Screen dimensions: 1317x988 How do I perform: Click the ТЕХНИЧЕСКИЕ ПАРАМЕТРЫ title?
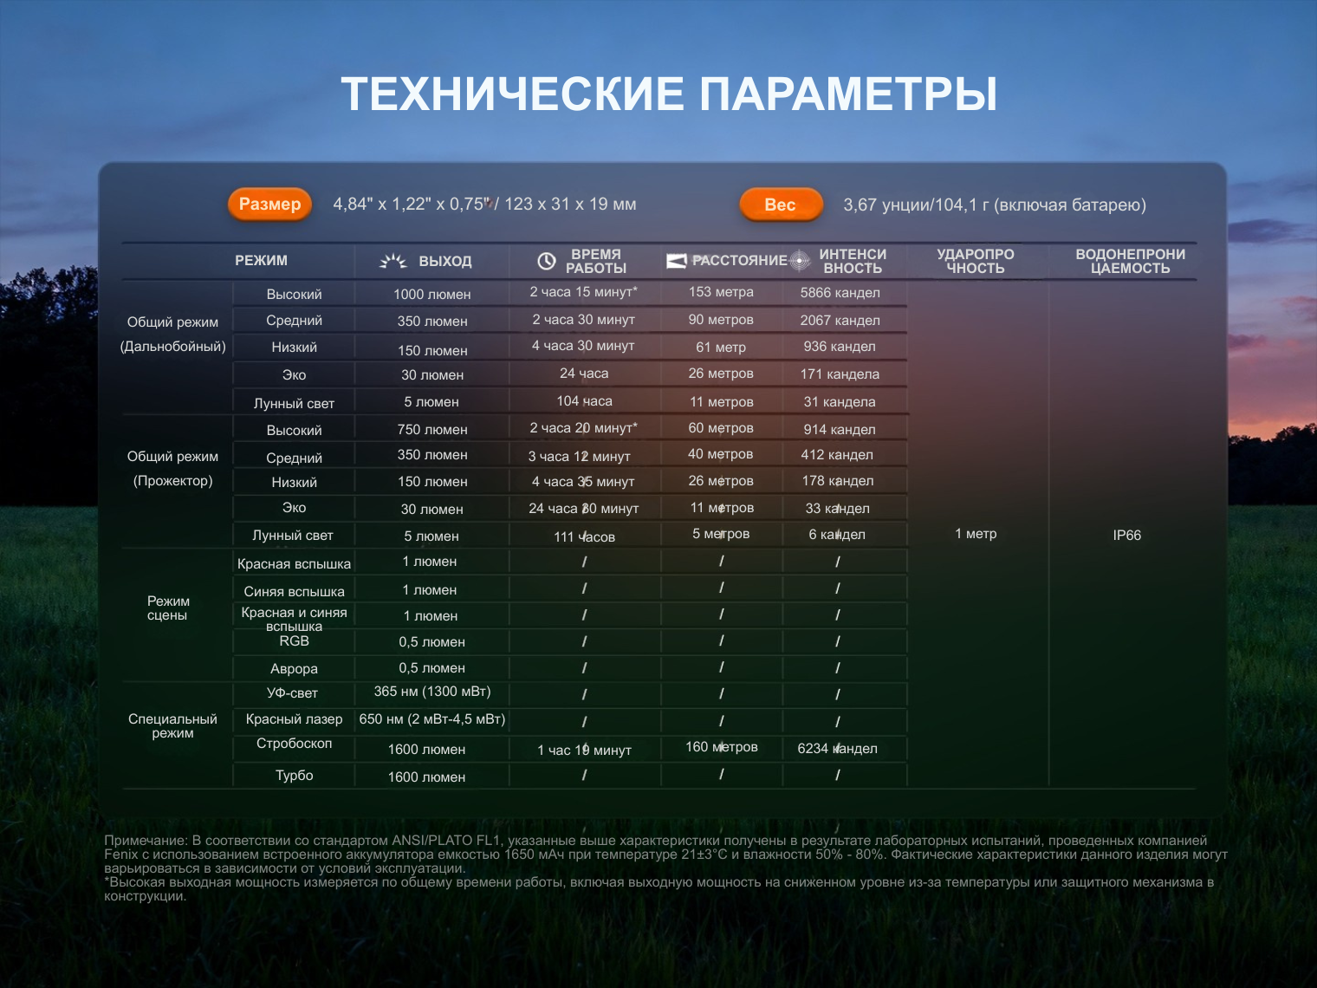click(x=669, y=94)
